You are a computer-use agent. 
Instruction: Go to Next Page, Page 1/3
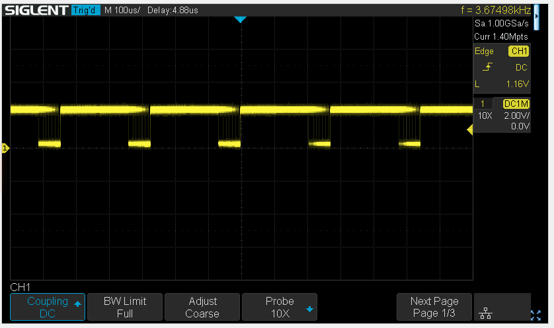434,307
